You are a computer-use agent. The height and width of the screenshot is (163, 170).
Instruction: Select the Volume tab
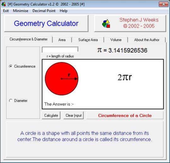point(116,40)
